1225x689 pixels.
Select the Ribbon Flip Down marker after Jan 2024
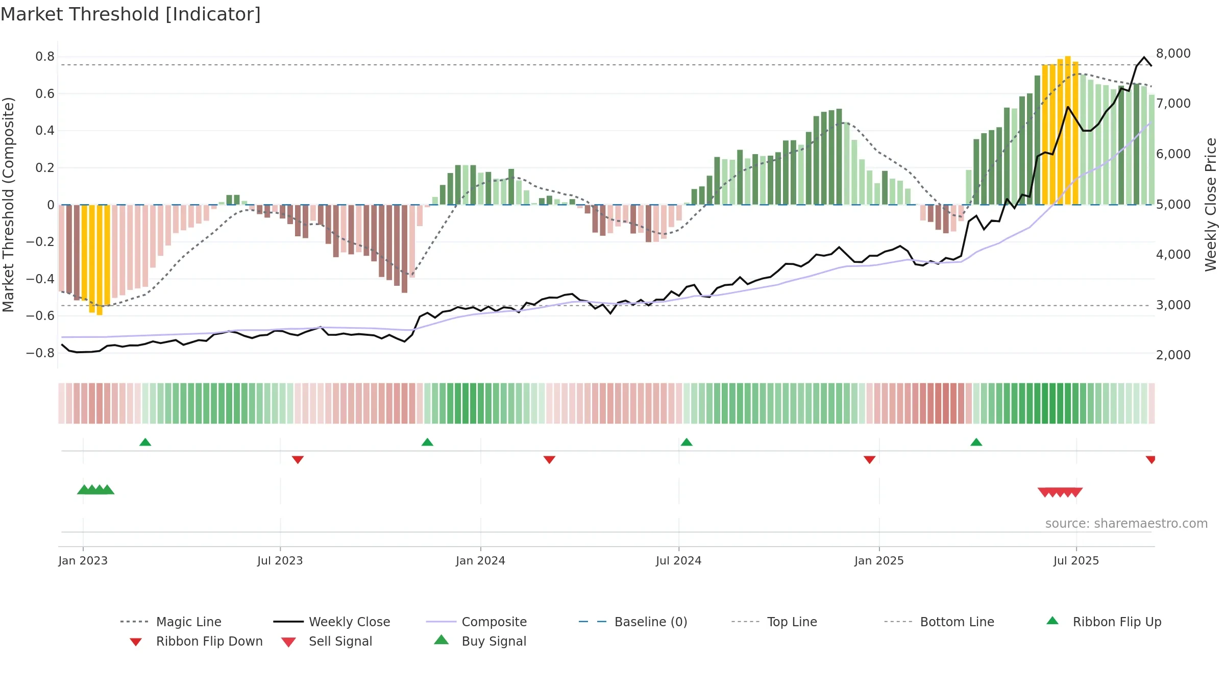(549, 460)
